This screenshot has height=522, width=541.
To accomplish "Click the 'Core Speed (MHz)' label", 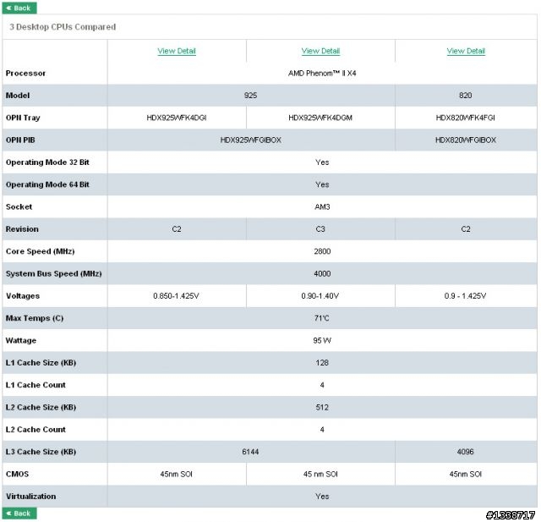I will point(40,251).
